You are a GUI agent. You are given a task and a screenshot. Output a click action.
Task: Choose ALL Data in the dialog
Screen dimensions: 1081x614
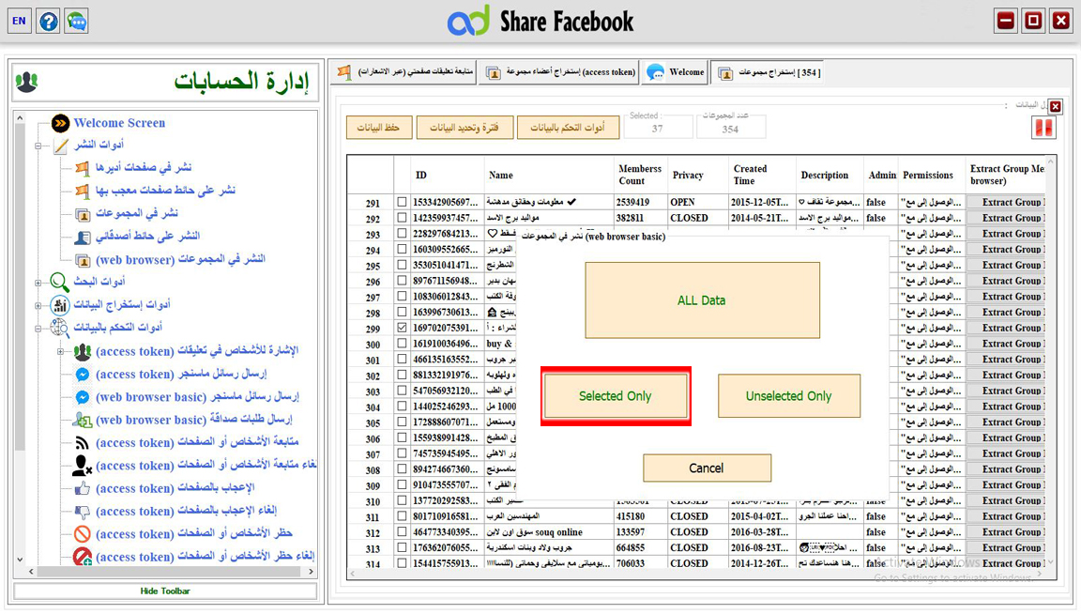click(703, 300)
